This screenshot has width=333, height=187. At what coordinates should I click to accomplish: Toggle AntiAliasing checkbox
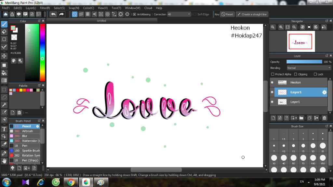click(x=134, y=14)
